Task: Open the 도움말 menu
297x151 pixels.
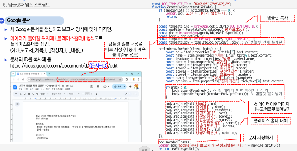Action: pos(67,89)
